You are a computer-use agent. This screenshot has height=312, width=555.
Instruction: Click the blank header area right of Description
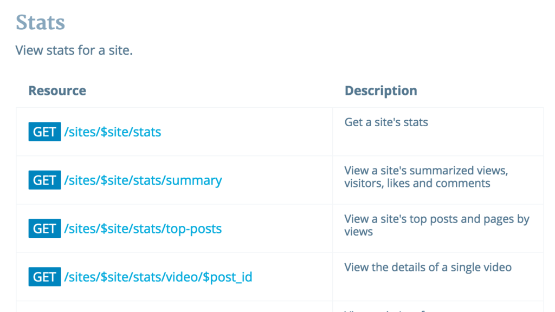coord(482,90)
